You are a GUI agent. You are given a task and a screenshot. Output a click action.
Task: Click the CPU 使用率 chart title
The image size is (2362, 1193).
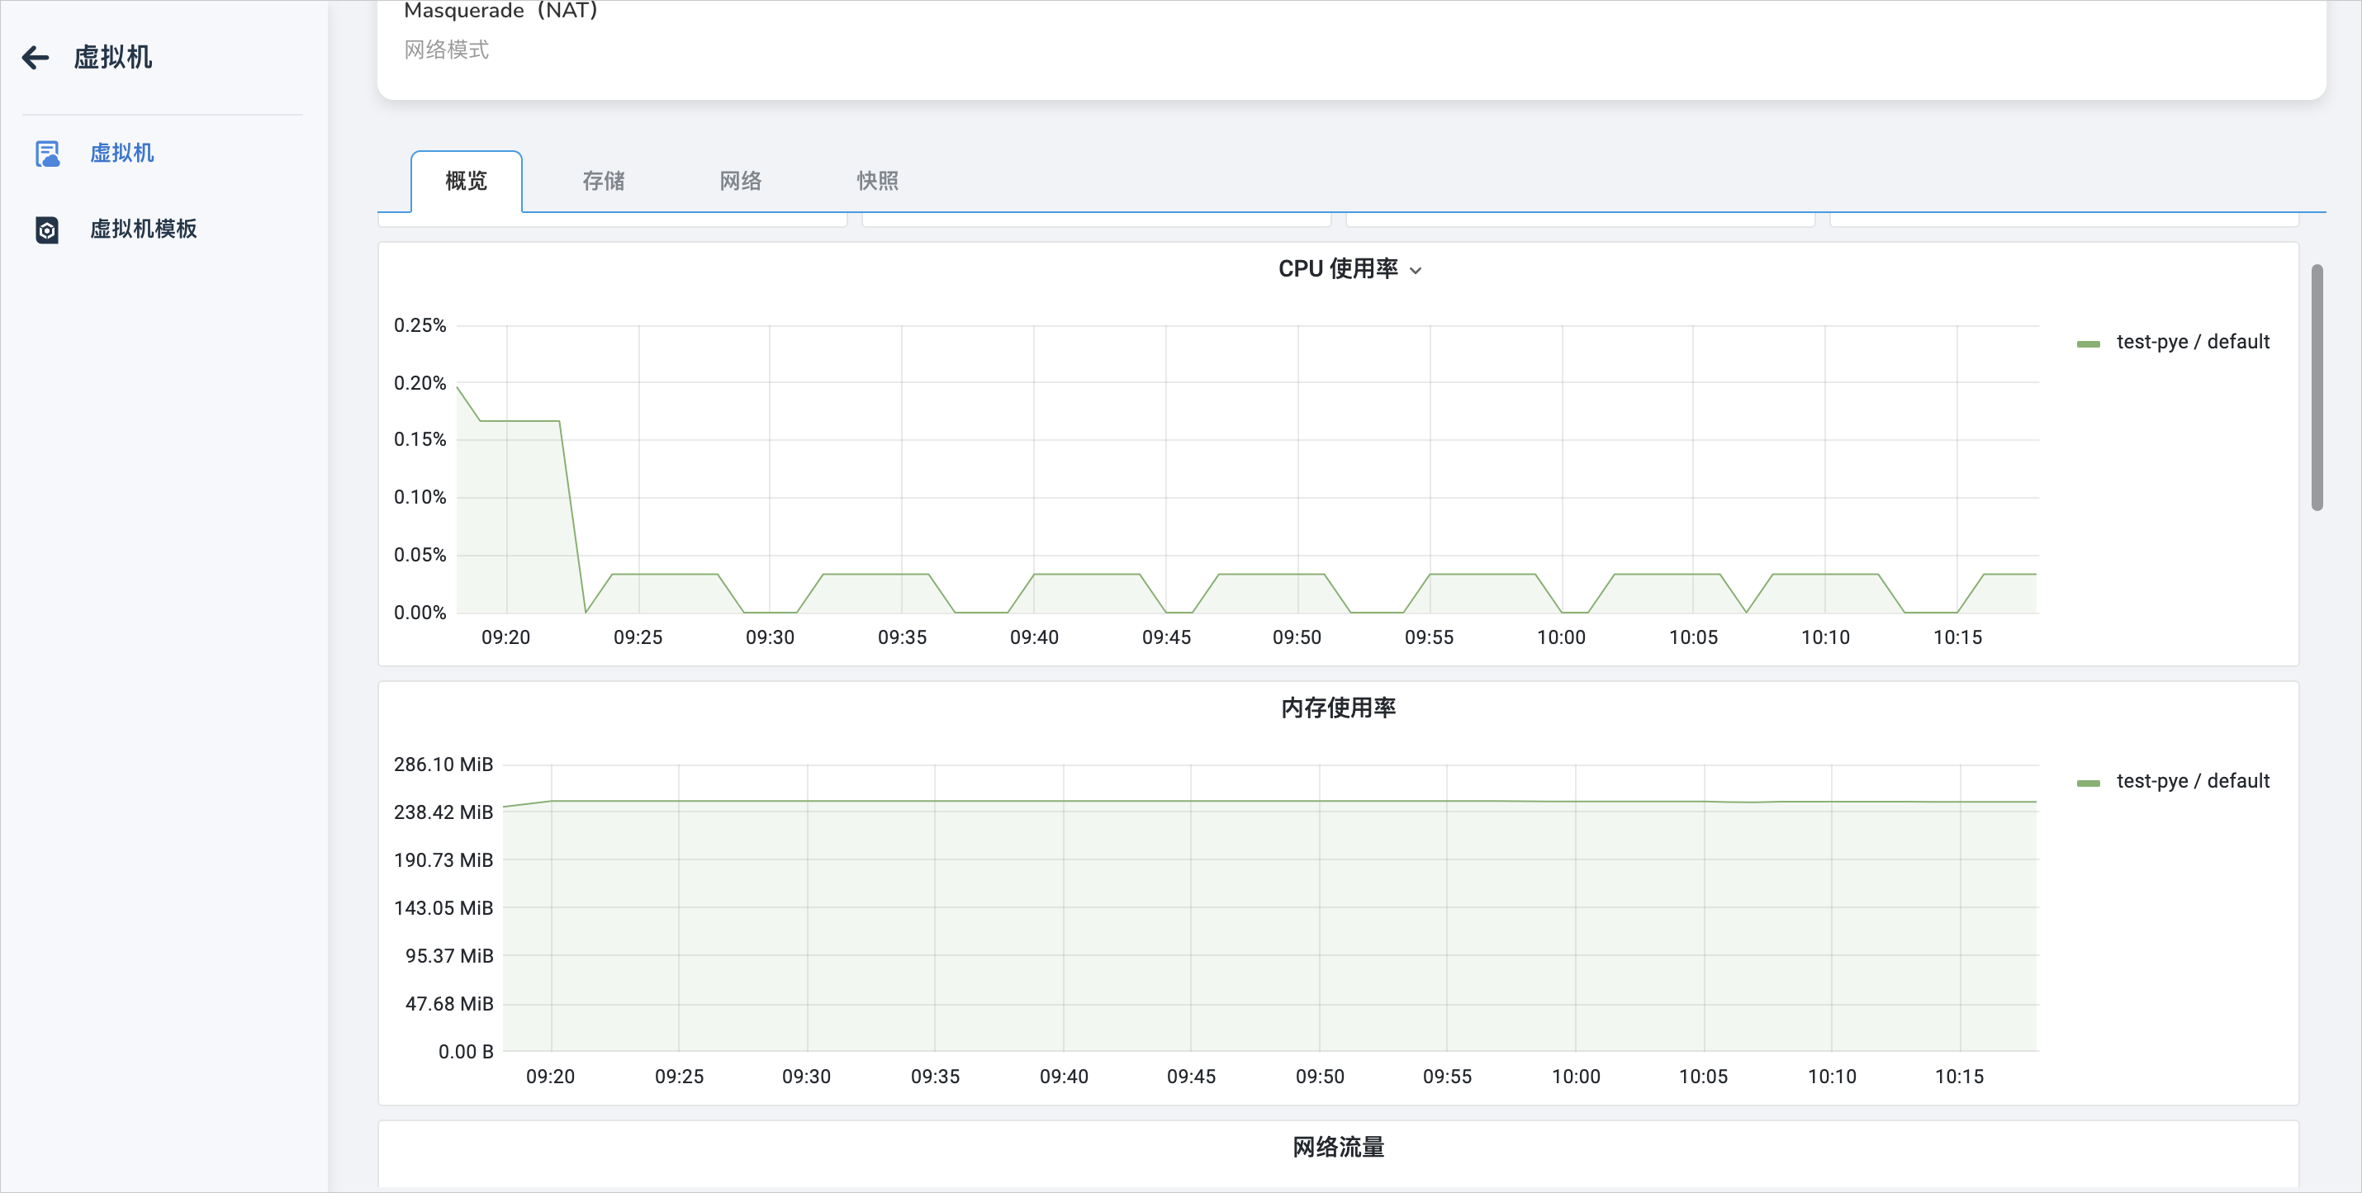coord(1338,268)
